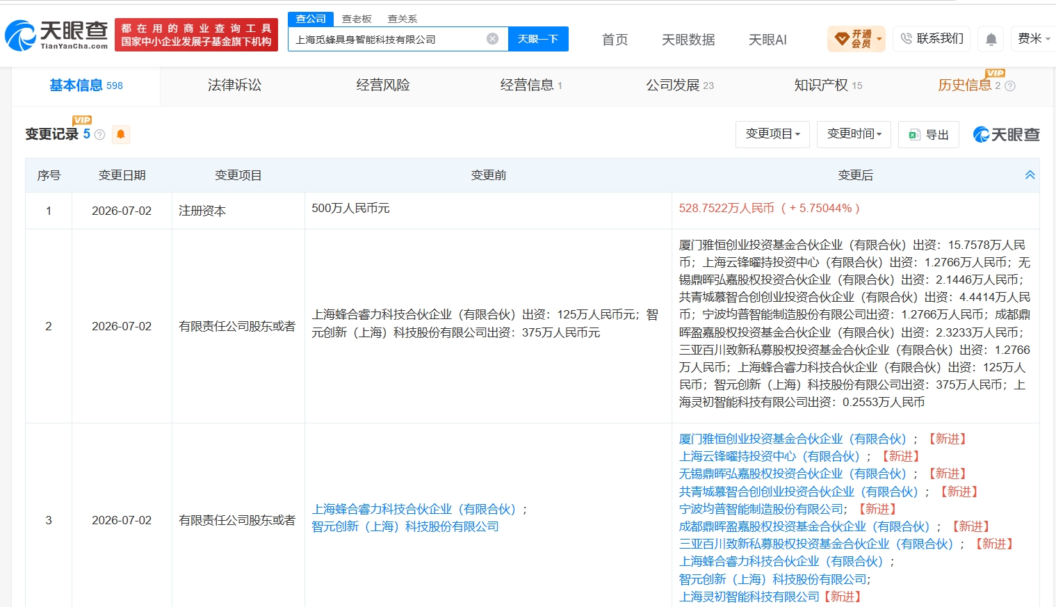
Task: Open notifications with the bell icon
Action: (x=991, y=39)
